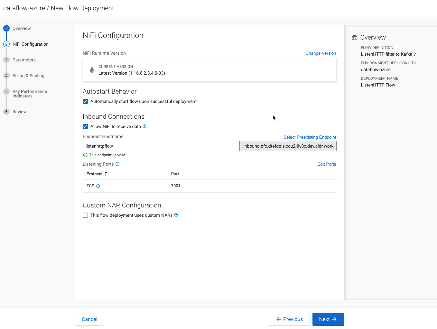Click help icon beside custom NARs option

176,215
